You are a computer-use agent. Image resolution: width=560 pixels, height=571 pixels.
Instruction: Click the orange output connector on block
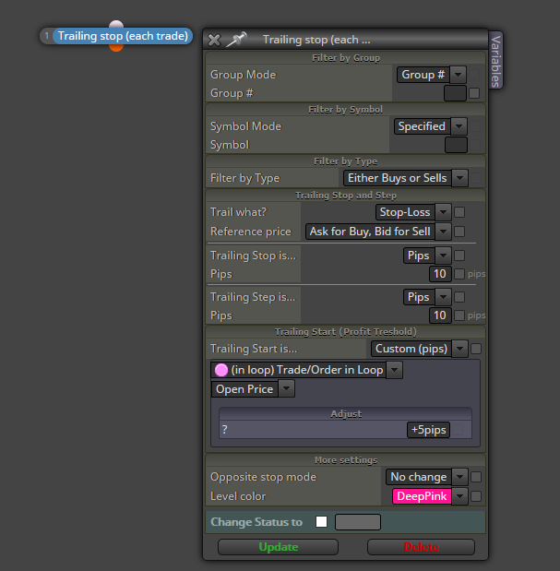[x=116, y=48]
